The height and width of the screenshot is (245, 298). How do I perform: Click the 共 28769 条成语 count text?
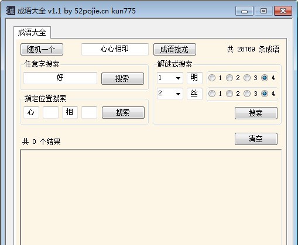[253, 49]
